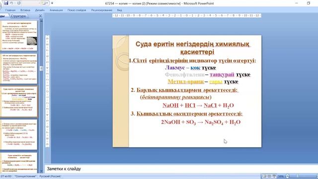Select the partially visible last slide thumbnail

(x=19, y=163)
